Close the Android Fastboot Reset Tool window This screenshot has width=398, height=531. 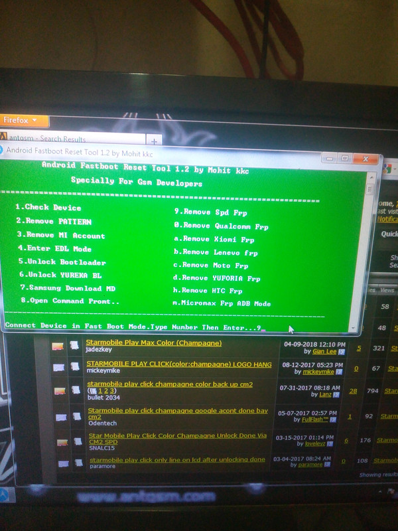[x=365, y=159]
